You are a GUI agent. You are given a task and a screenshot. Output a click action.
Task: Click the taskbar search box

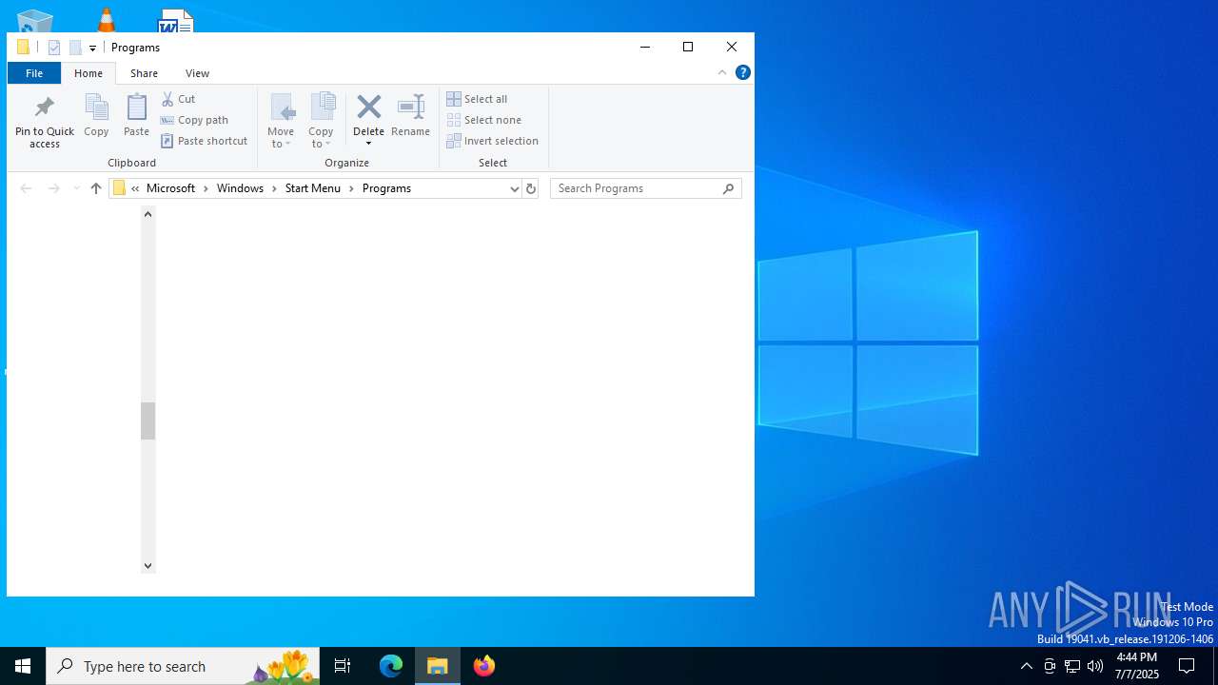coord(183,666)
